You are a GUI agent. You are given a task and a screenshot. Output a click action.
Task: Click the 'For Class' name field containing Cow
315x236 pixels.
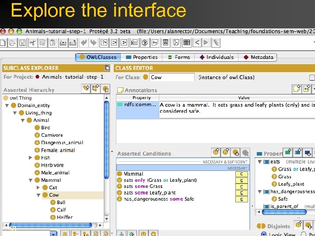pyautogui.click(x=172, y=77)
